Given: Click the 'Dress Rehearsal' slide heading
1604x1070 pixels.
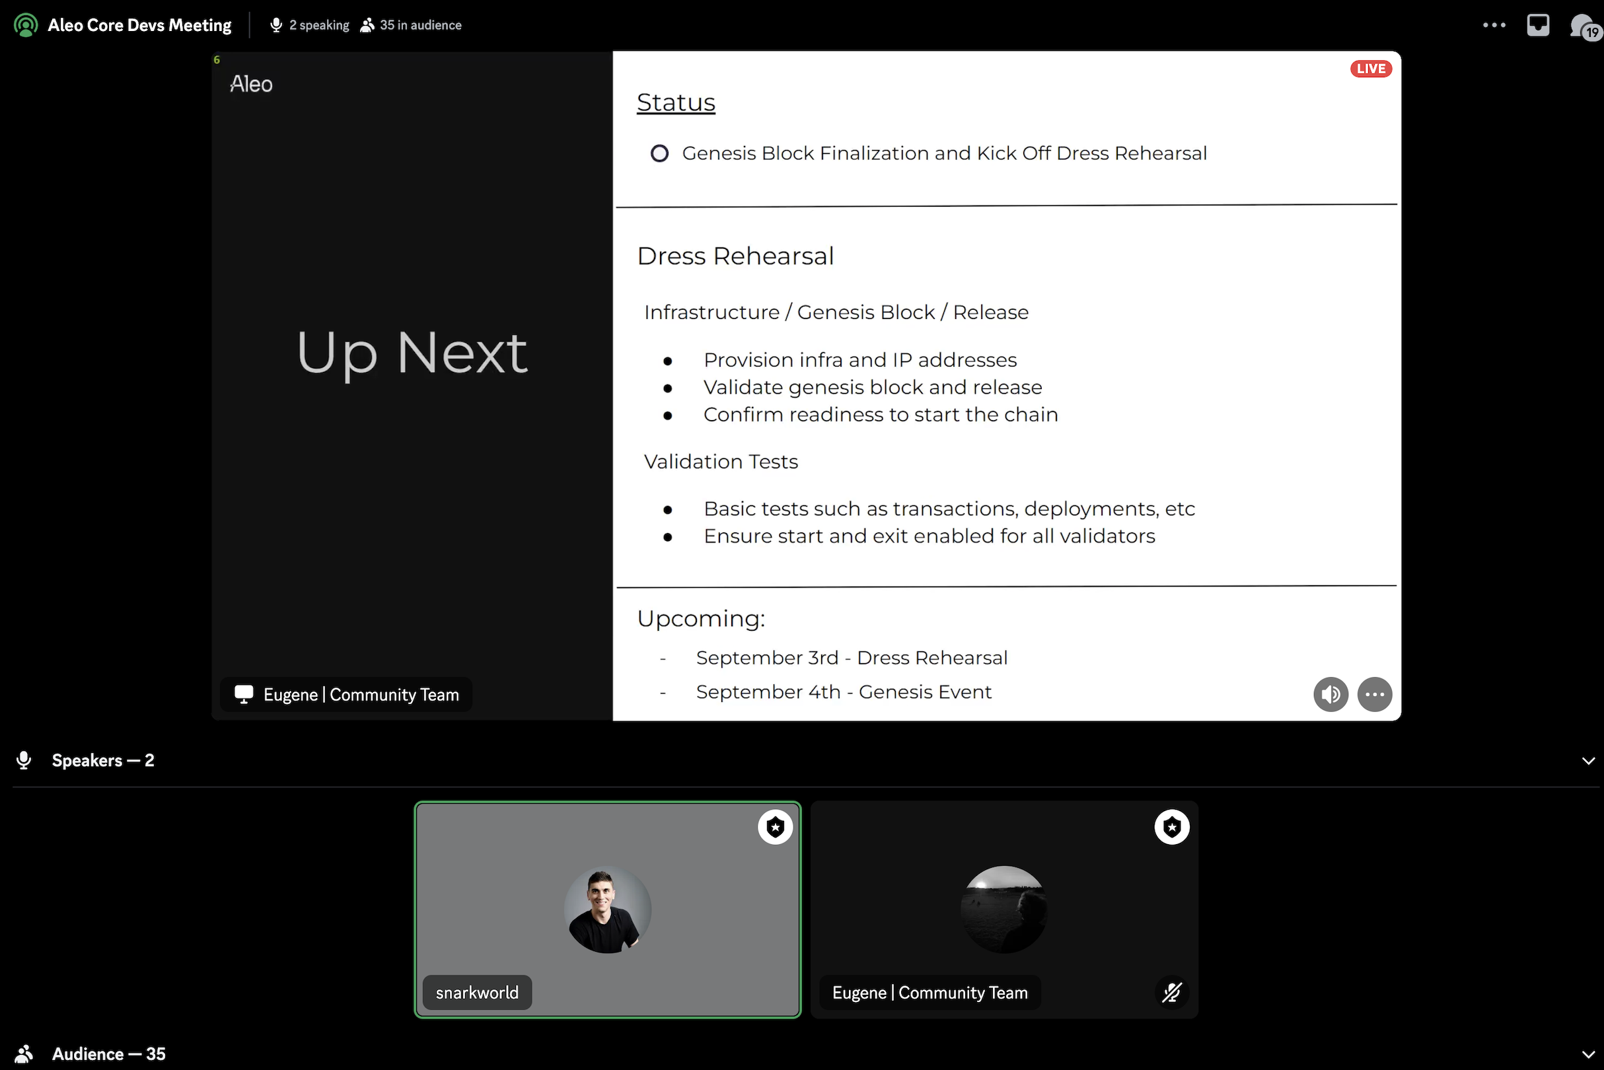Looking at the screenshot, I should coord(735,256).
